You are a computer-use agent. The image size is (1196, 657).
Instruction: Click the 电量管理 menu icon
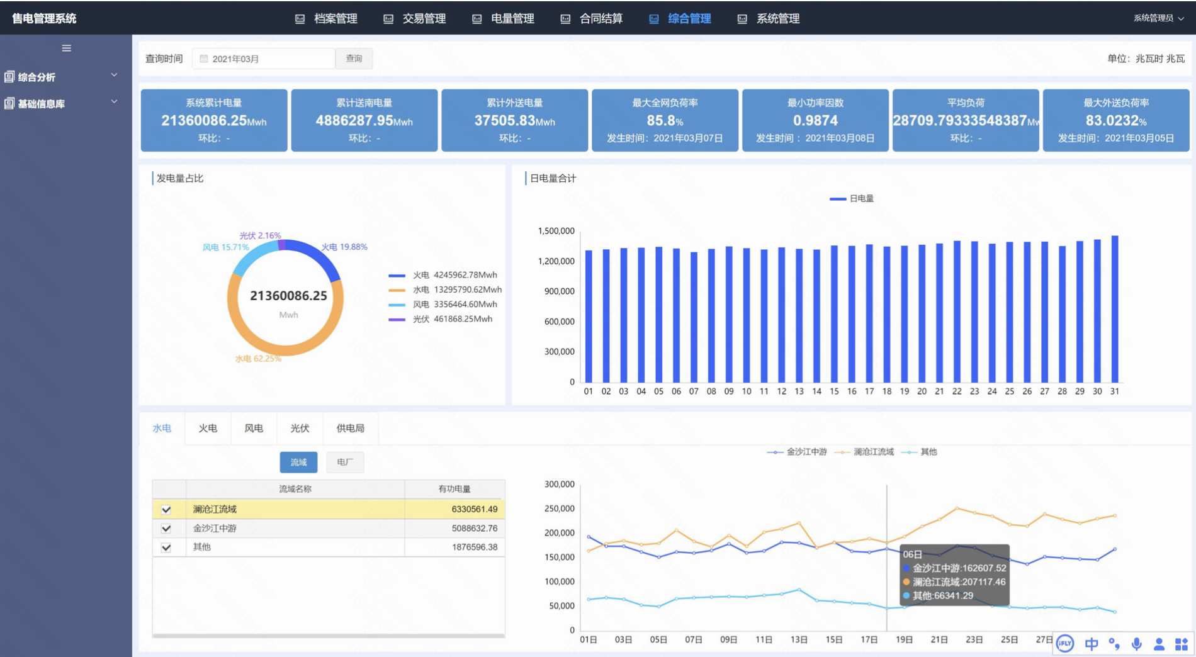(477, 19)
